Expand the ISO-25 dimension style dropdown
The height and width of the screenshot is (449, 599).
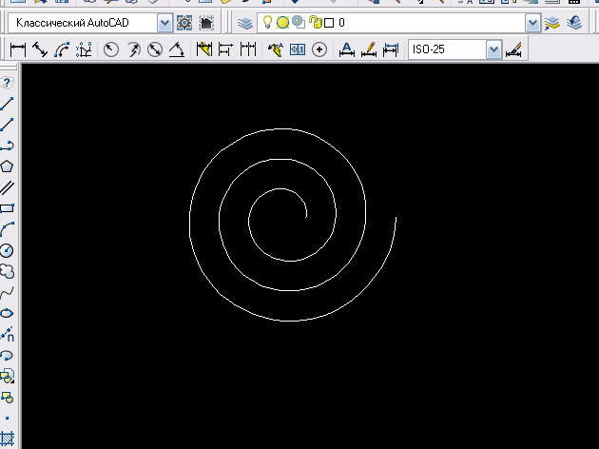493,49
